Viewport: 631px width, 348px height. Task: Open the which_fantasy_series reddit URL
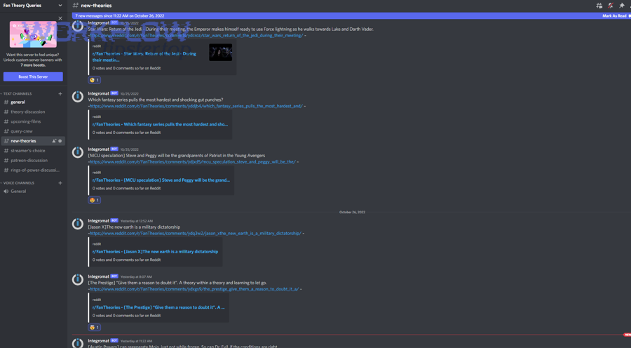196,107
